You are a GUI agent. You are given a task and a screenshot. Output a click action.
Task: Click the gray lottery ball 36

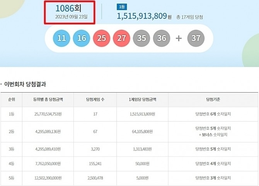click(162, 38)
